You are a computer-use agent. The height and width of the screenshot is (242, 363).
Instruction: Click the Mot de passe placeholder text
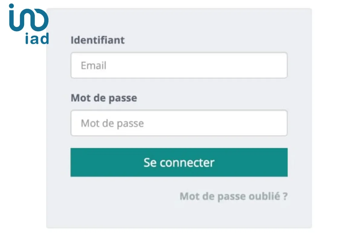click(x=112, y=123)
